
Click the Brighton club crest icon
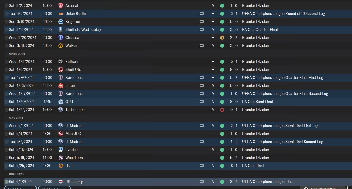60,21
